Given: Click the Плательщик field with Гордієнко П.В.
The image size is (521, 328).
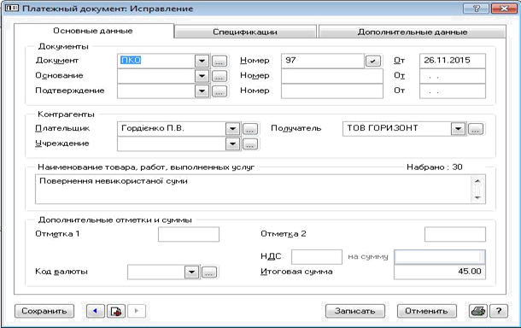Looking at the screenshot, I should [x=172, y=129].
